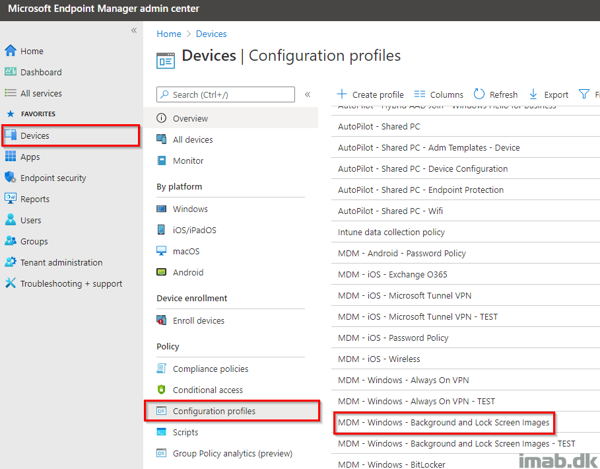600x469 pixels.
Task: Open the Tenant administration gear icon
Action: (x=11, y=262)
